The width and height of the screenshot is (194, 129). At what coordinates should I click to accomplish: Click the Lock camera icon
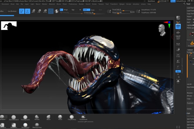[178, 50]
